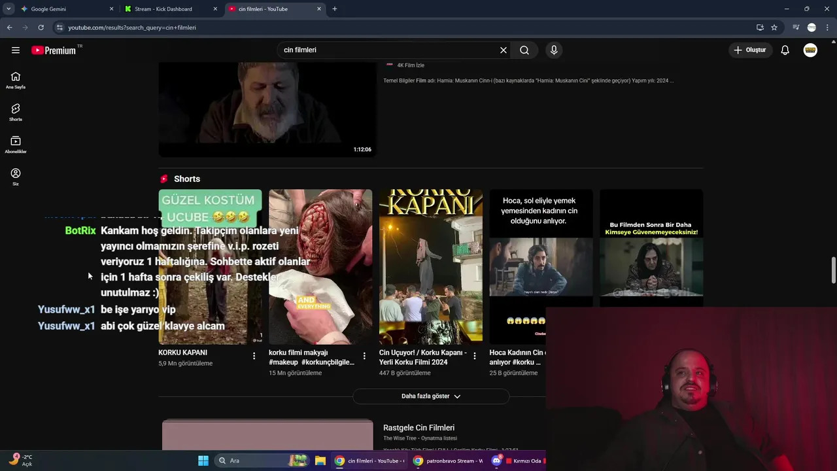Open the tab search dropdown arrow
837x471 pixels.
pyautogui.click(x=9, y=9)
